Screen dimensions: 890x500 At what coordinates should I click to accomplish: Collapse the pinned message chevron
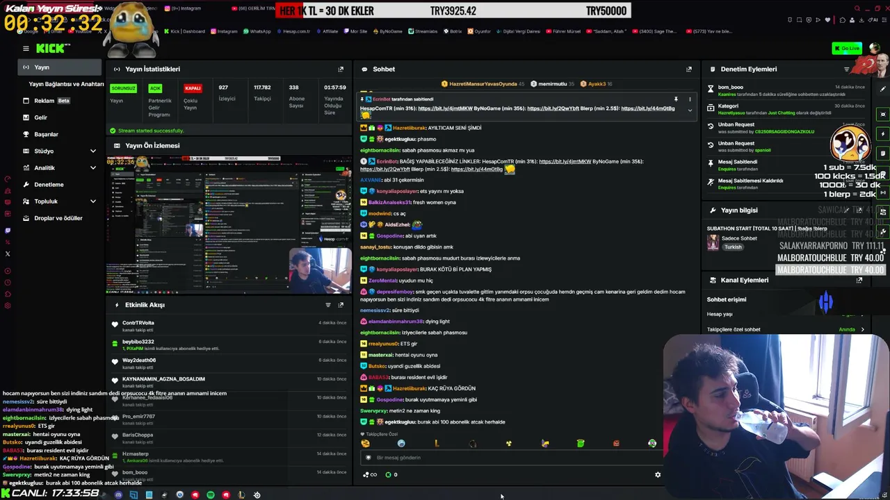point(690,110)
